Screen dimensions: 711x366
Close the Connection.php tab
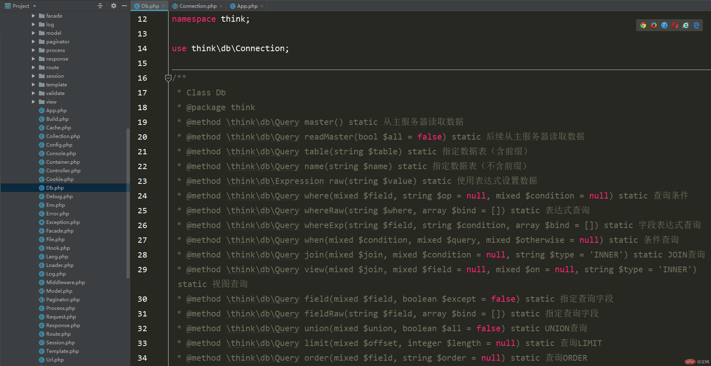221,6
